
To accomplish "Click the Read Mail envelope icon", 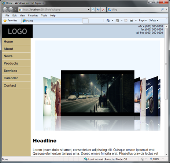I will click(126, 20).
